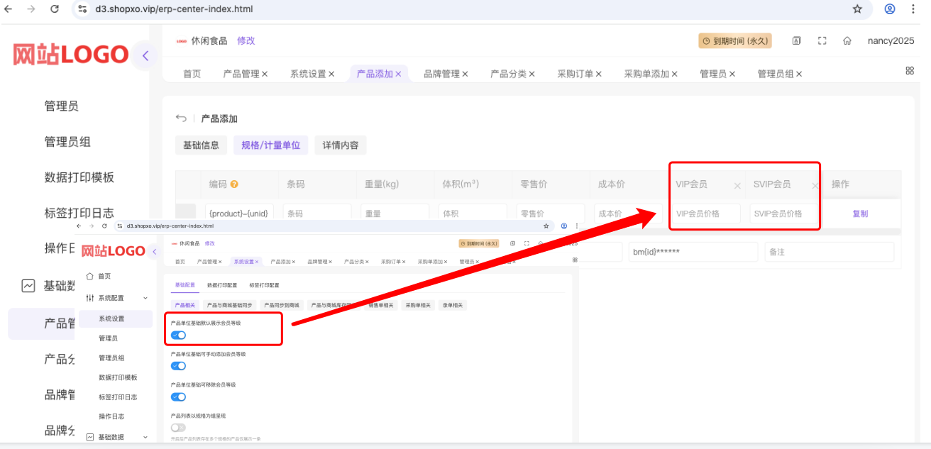The height and width of the screenshot is (449, 931).
Task: Click the 零售价 input field
Action: point(550,214)
